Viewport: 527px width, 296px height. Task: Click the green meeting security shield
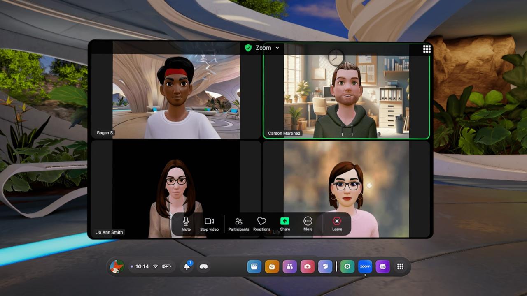click(x=248, y=48)
